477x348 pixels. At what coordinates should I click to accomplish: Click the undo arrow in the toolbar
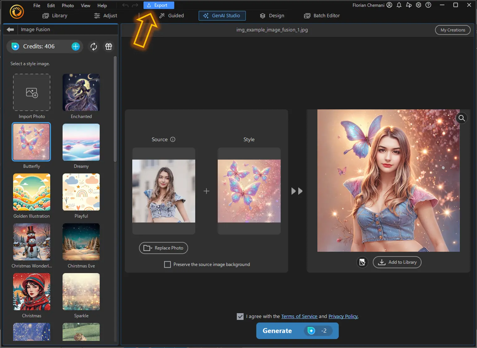point(125,5)
